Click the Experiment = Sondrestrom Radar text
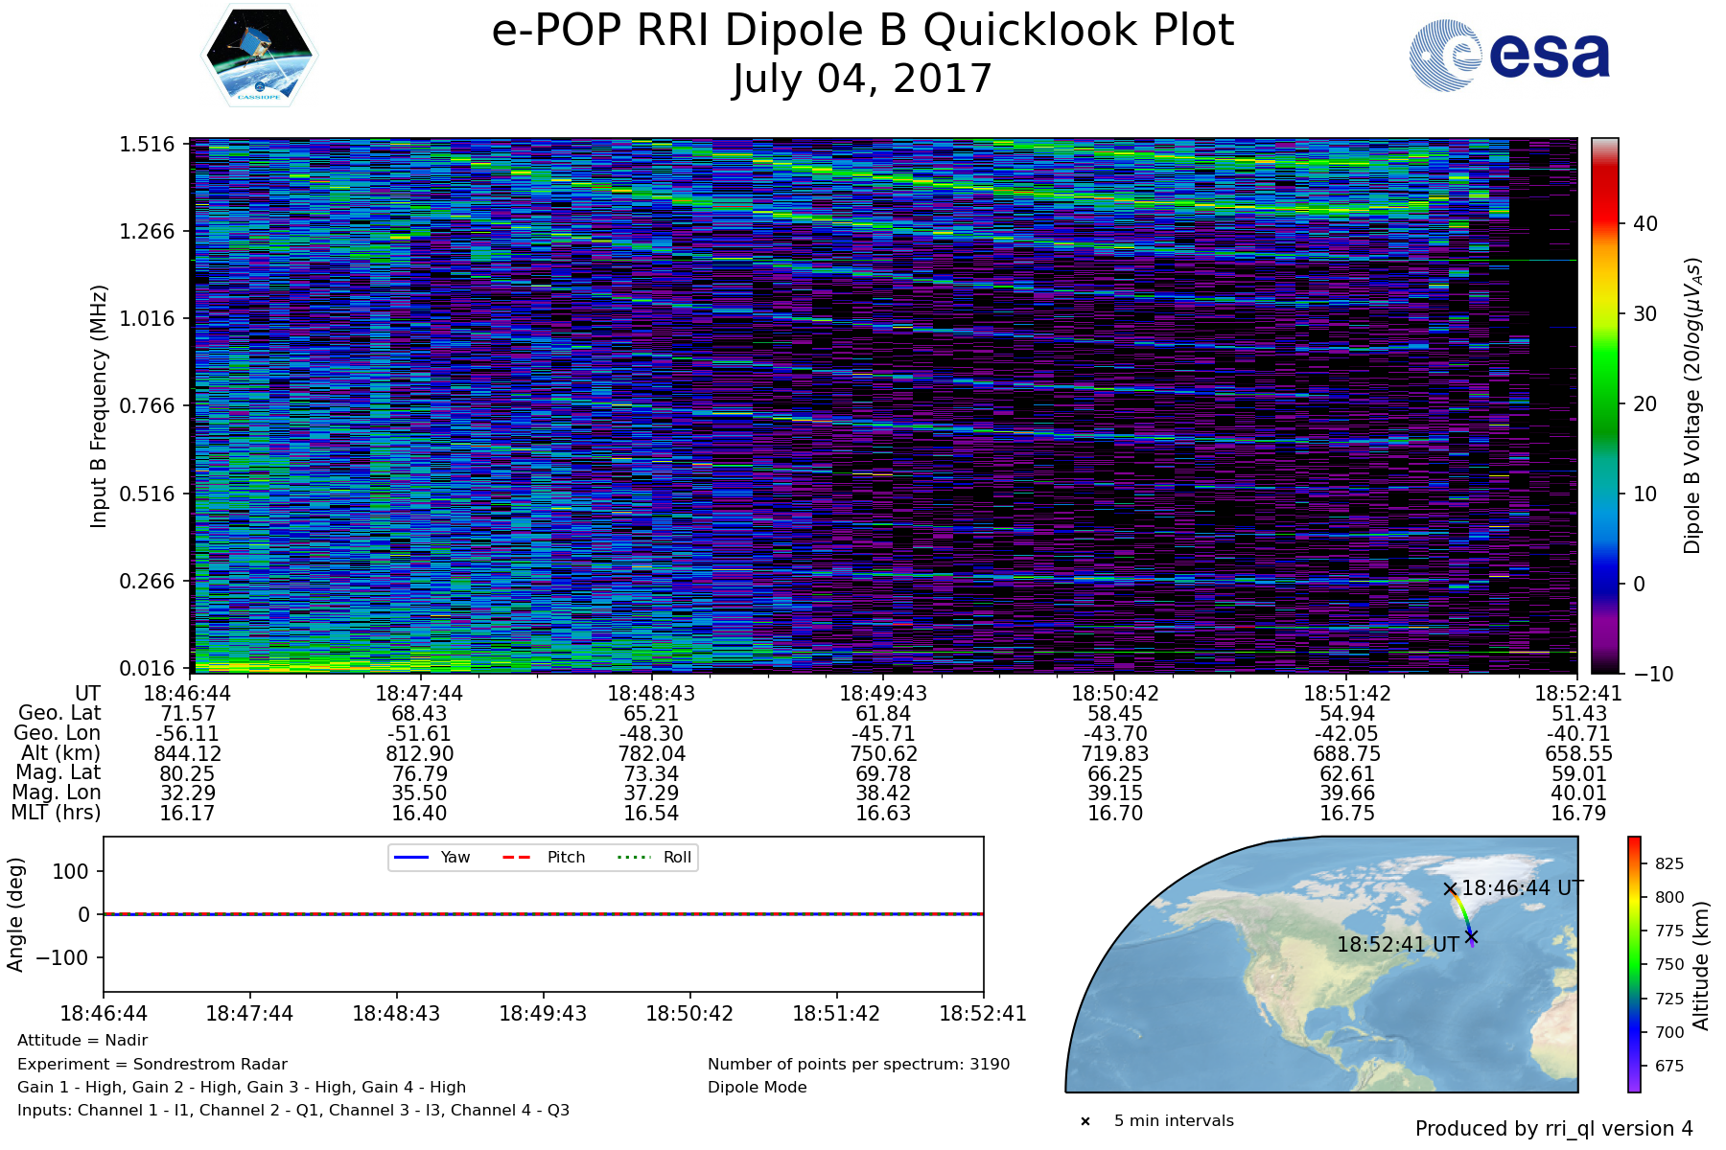 [x=152, y=1064]
